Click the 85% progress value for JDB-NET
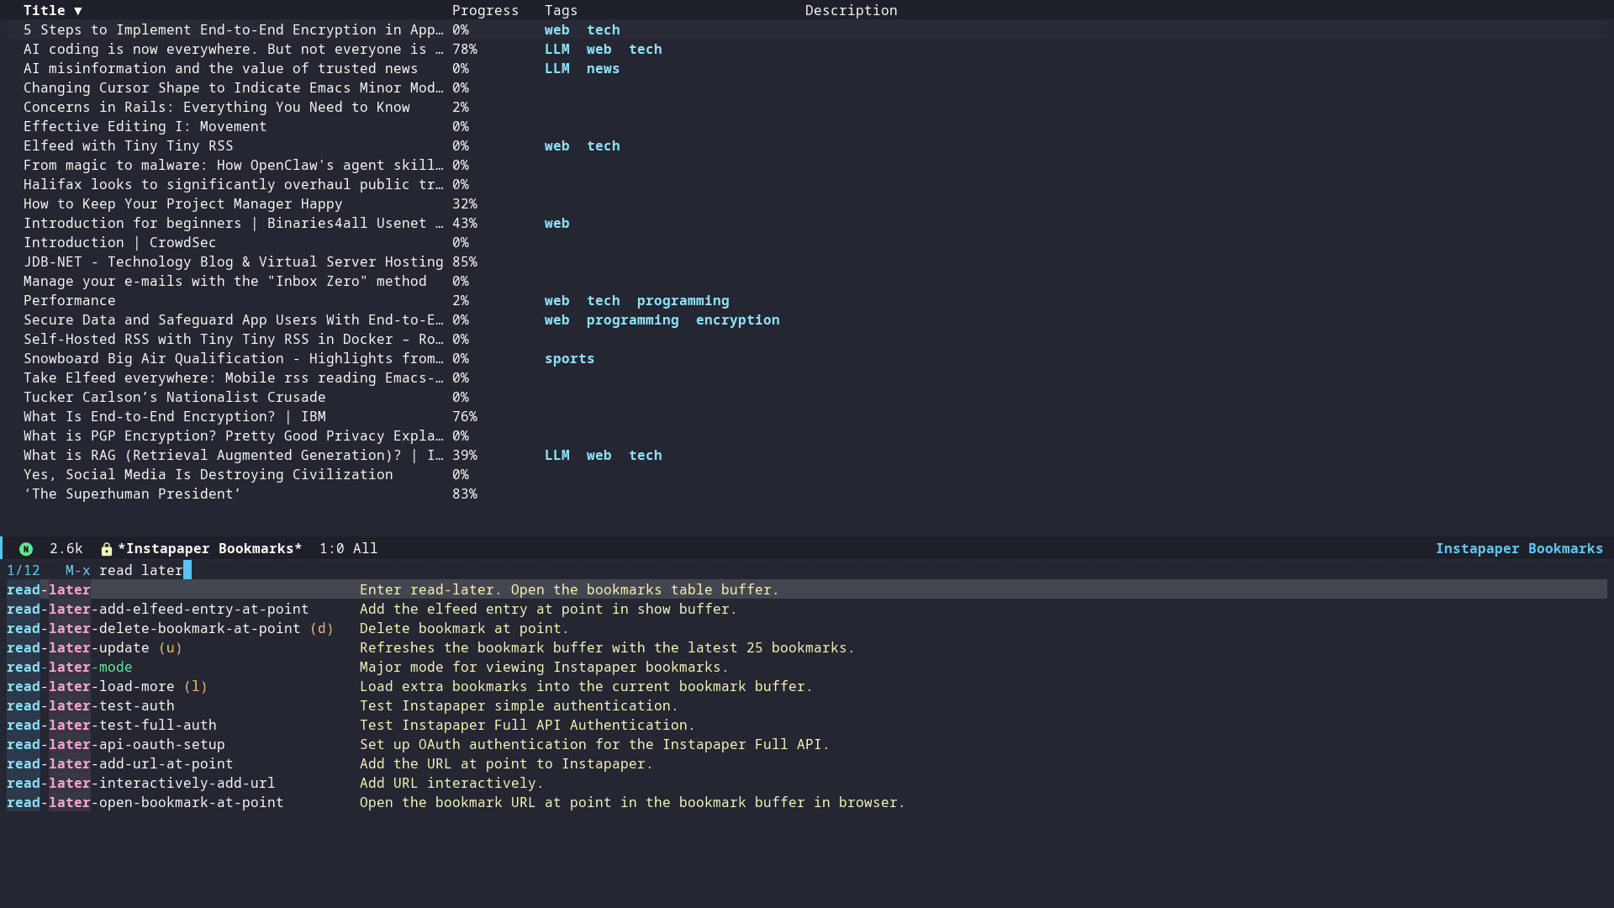The width and height of the screenshot is (1614, 908). tap(465, 262)
